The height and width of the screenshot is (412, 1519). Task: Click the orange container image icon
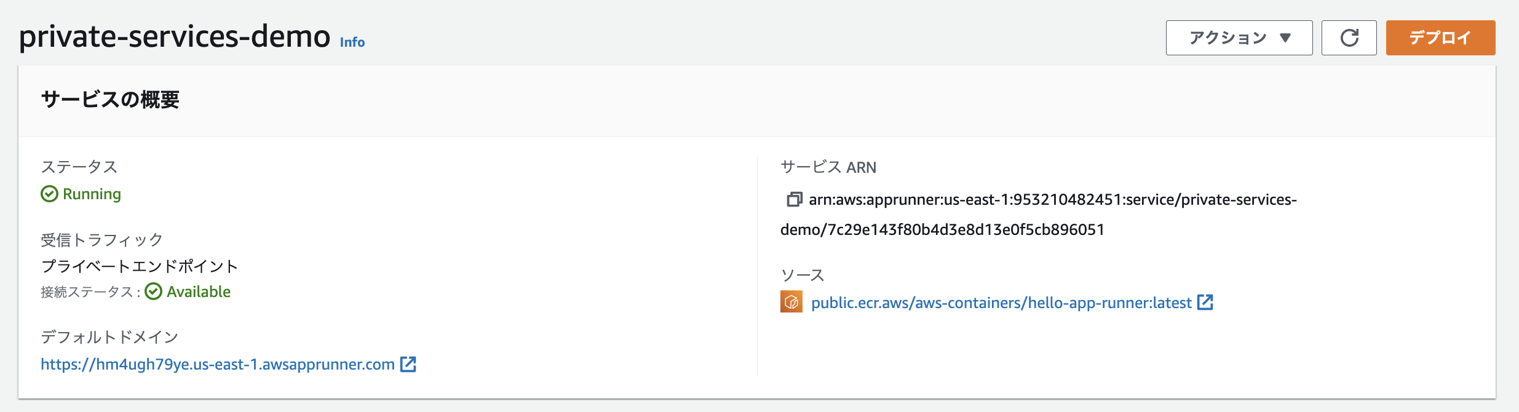tap(791, 301)
